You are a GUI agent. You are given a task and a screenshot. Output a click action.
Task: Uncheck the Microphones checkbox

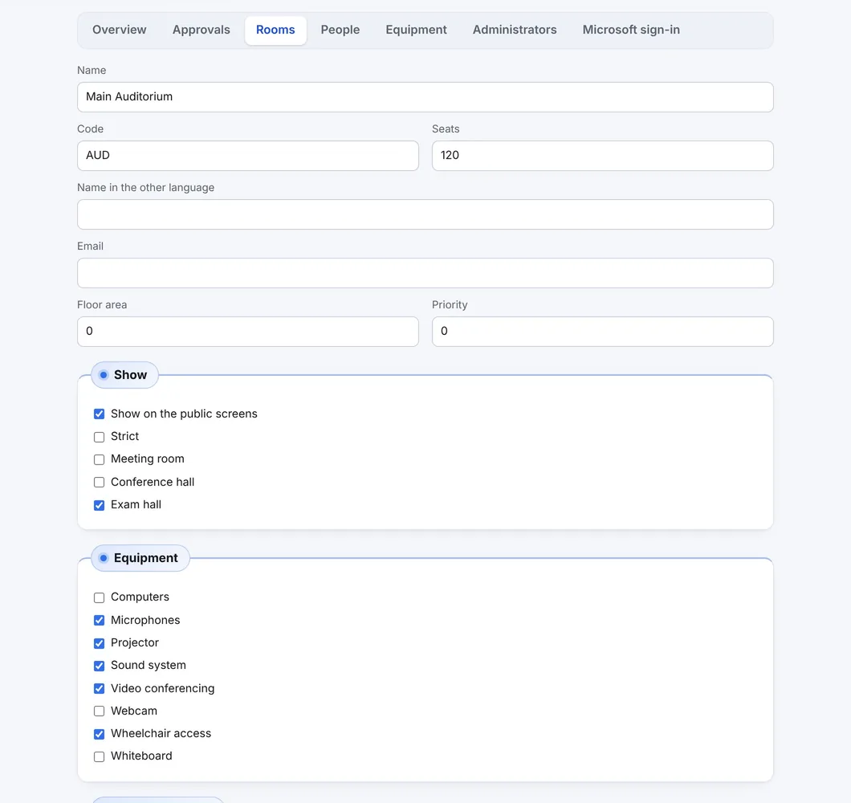tap(99, 621)
